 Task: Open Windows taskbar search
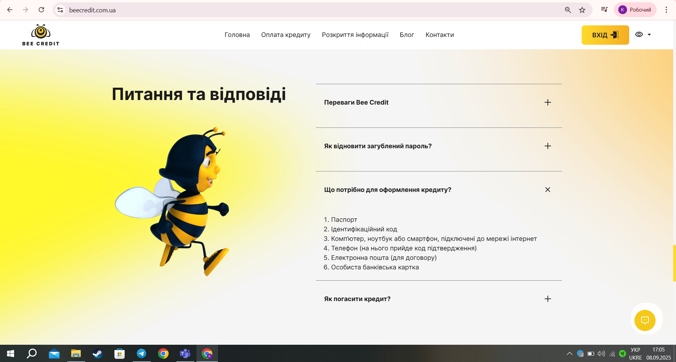click(32, 354)
